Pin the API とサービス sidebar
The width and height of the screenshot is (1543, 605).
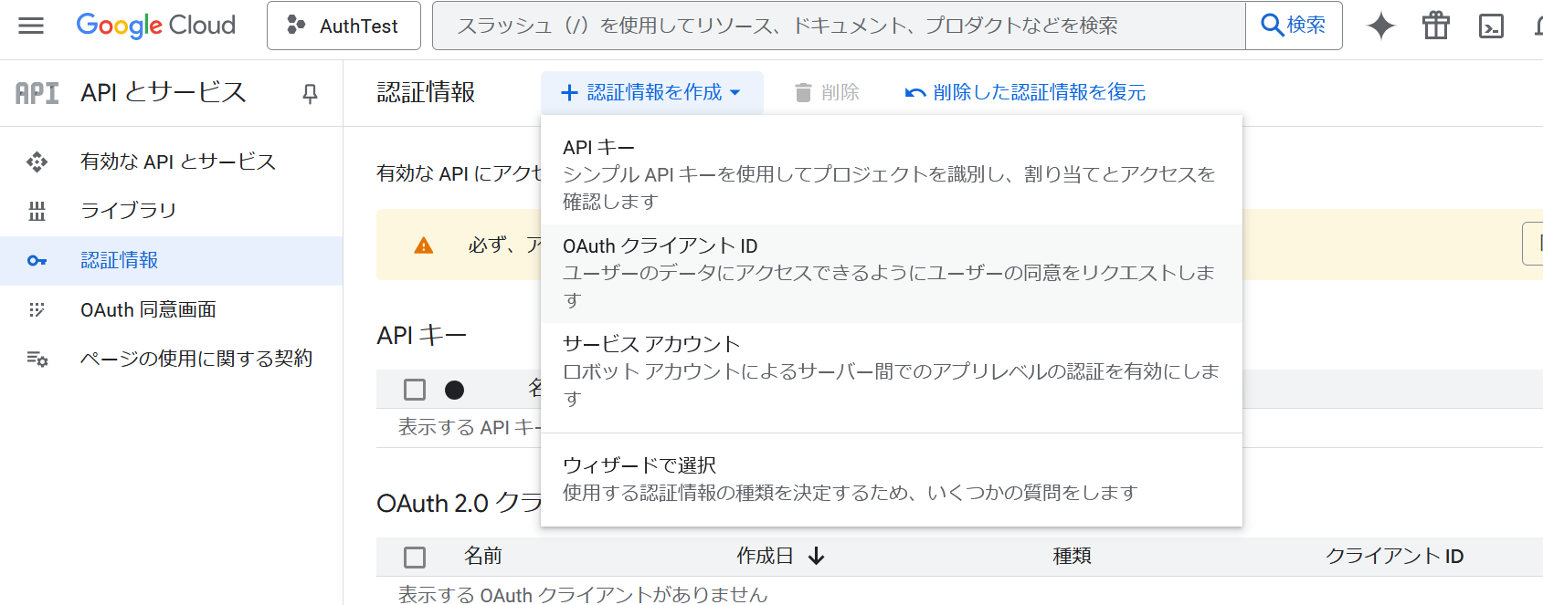311,93
